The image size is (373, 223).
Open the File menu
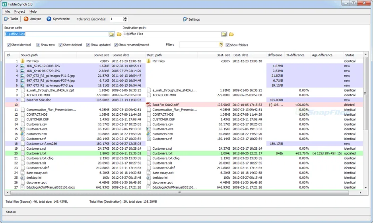tap(7, 11)
